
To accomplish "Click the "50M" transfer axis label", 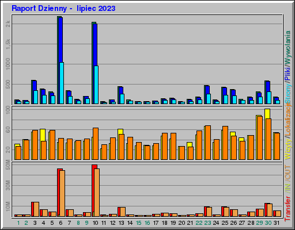I will 8,164.
